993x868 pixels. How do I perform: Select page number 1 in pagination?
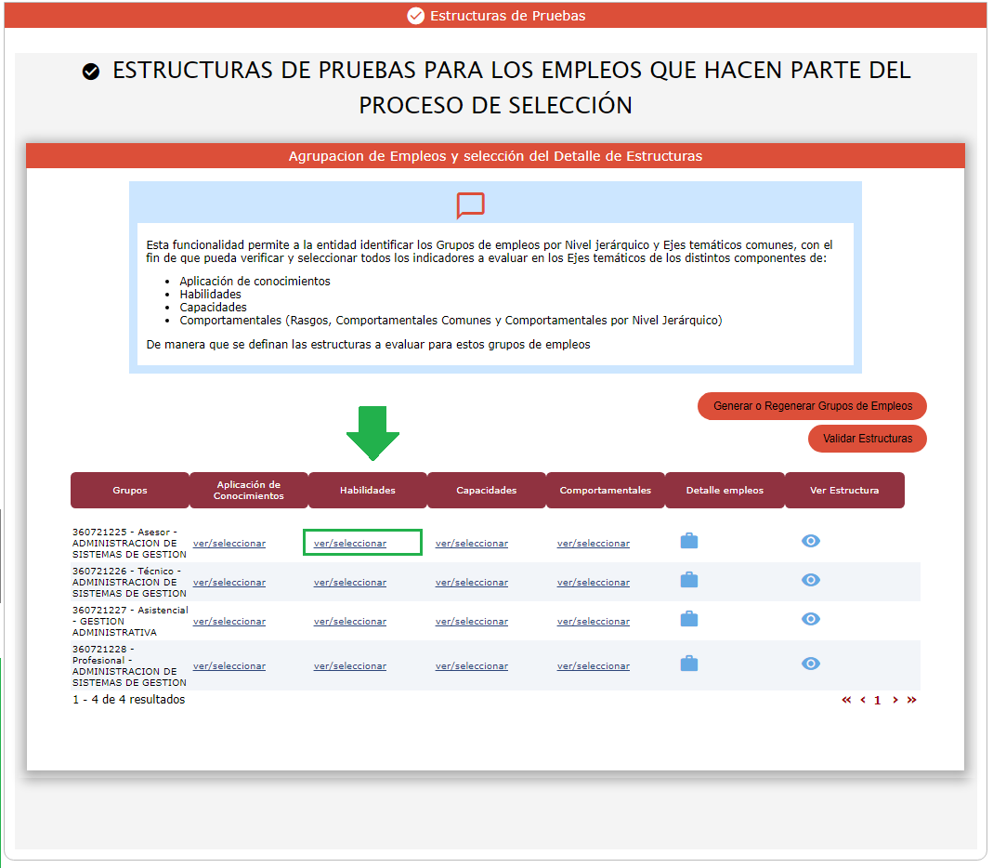(x=877, y=701)
